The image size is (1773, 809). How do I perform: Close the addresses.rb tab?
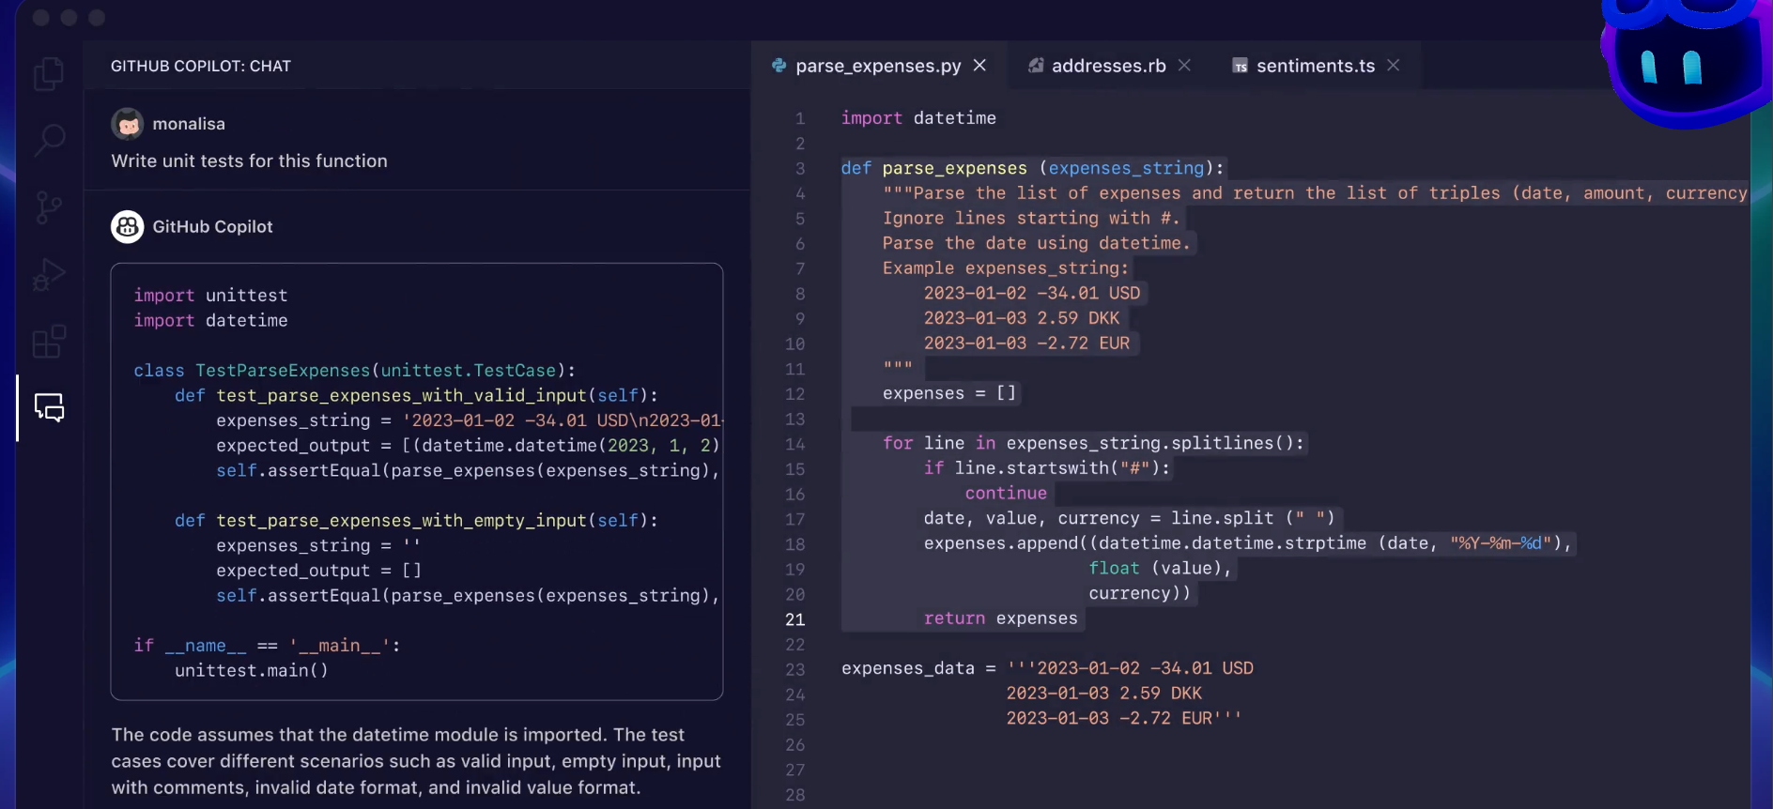1184,65
